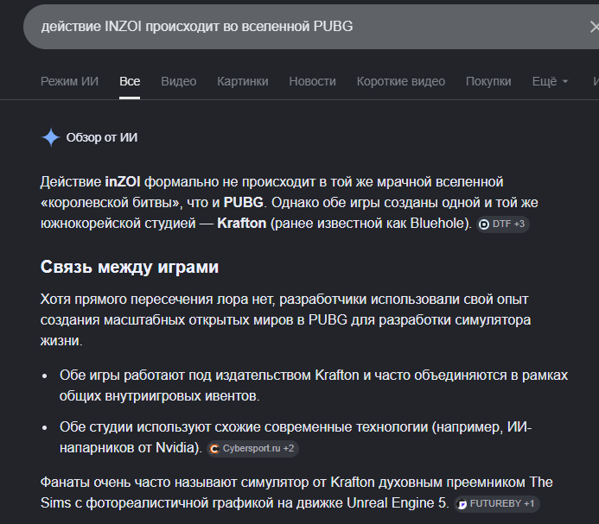Click the bold word inZOI
The image size is (599, 524).
click(123, 182)
